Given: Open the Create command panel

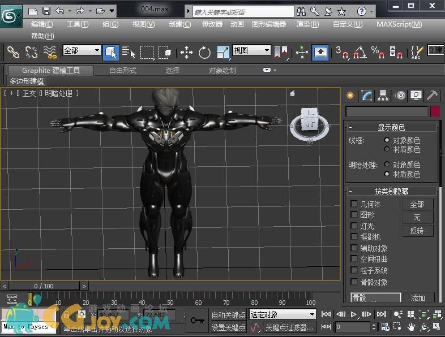Looking at the screenshot, I should pos(350,96).
